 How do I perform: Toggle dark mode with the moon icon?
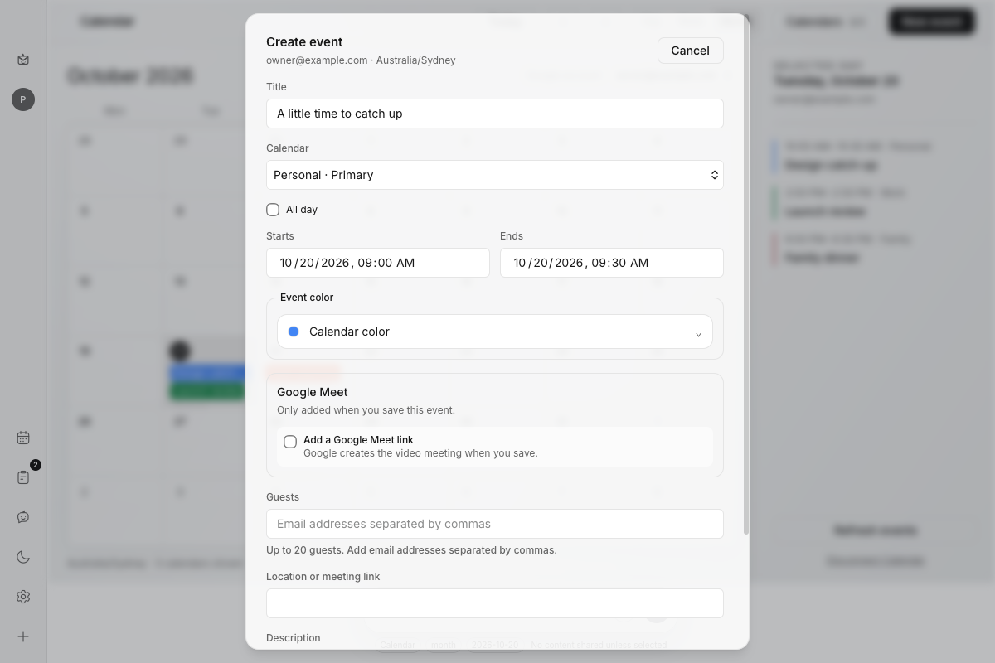23,557
